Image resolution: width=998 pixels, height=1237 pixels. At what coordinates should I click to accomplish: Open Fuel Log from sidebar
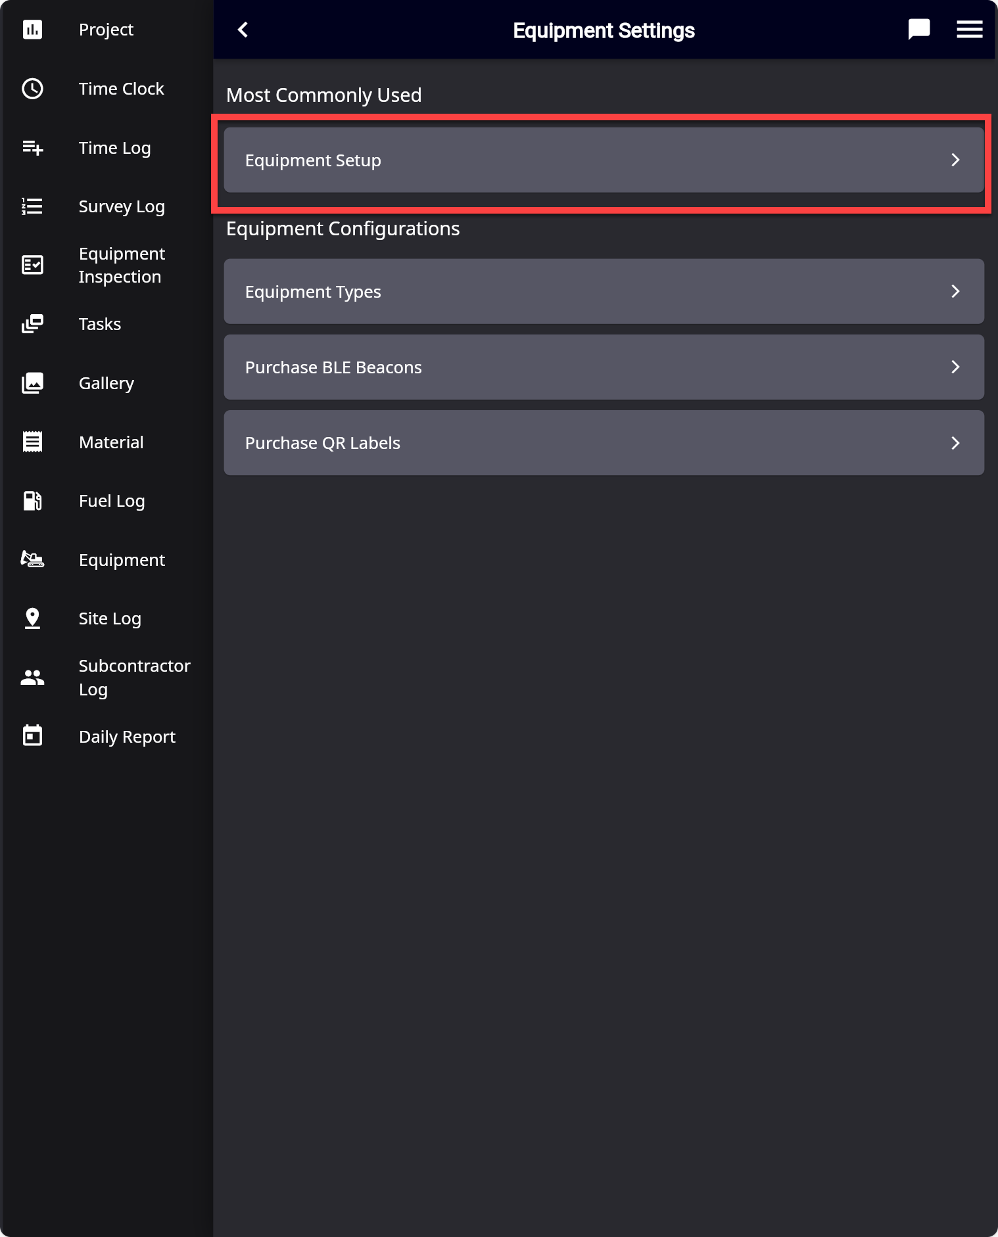click(107, 501)
